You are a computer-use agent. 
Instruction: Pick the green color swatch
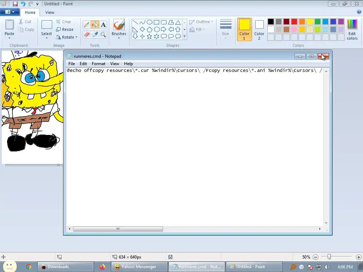(x=318, y=22)
